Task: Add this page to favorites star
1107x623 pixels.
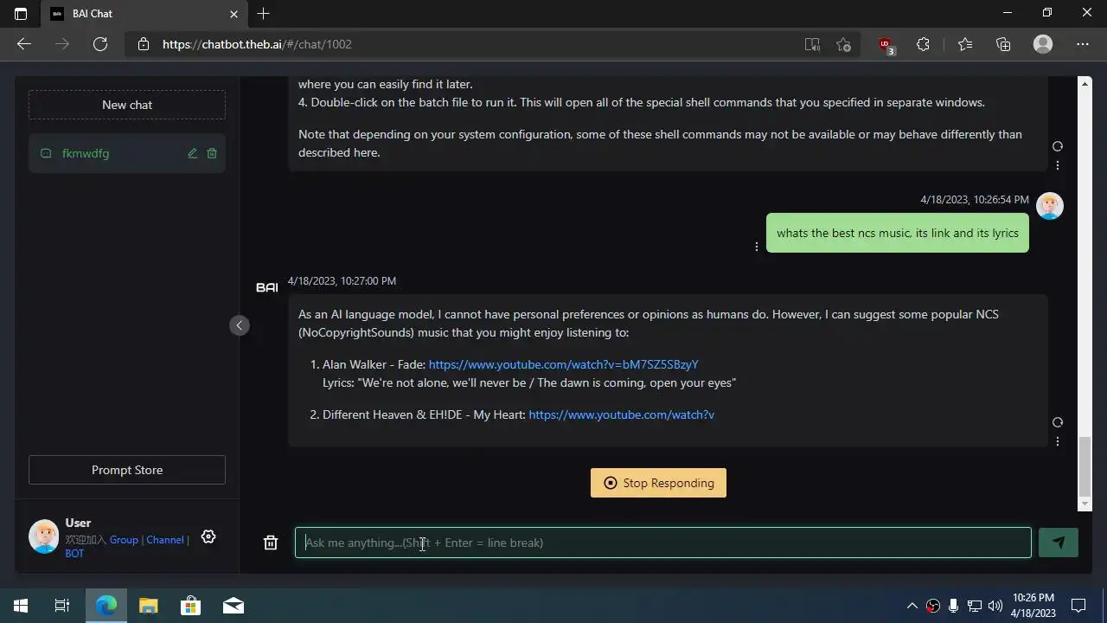Action: coord(844,44)
